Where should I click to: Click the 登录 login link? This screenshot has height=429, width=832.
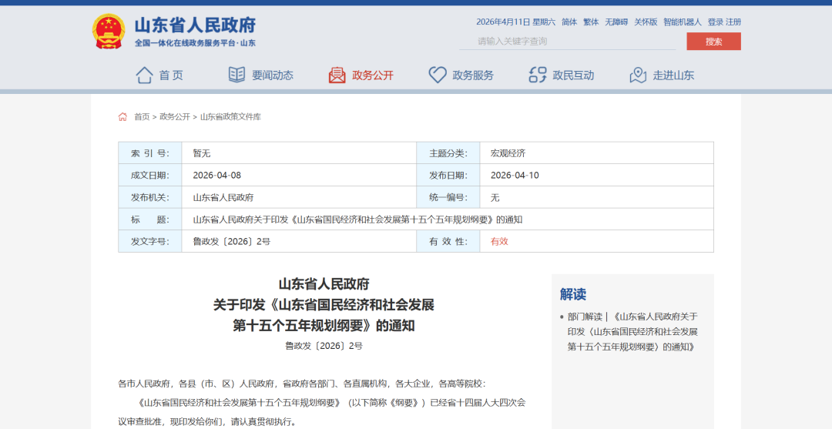(x=715, y=22)
